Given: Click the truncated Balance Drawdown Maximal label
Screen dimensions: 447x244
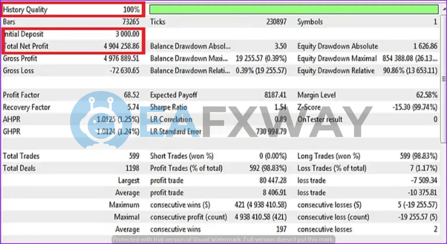Looking at the screenshot, I should (x=189, y=58).
